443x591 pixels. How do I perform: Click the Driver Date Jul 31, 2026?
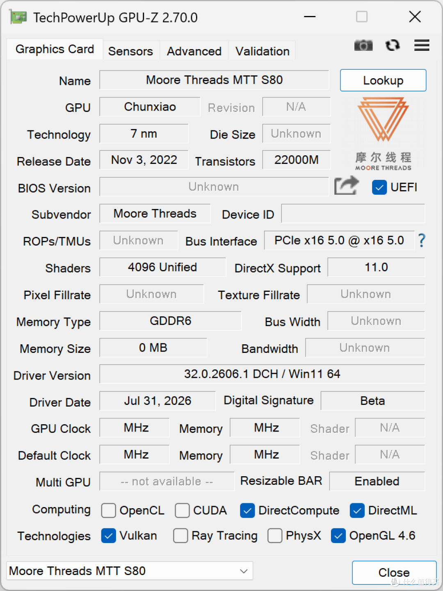point(158,401)
